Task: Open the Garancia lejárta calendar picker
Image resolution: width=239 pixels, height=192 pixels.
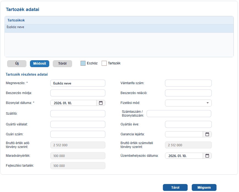Action: 207,134
